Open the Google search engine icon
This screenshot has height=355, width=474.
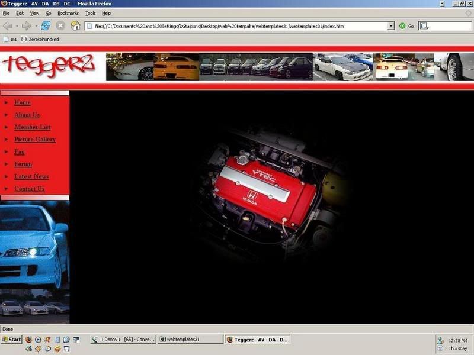[424, 26]
